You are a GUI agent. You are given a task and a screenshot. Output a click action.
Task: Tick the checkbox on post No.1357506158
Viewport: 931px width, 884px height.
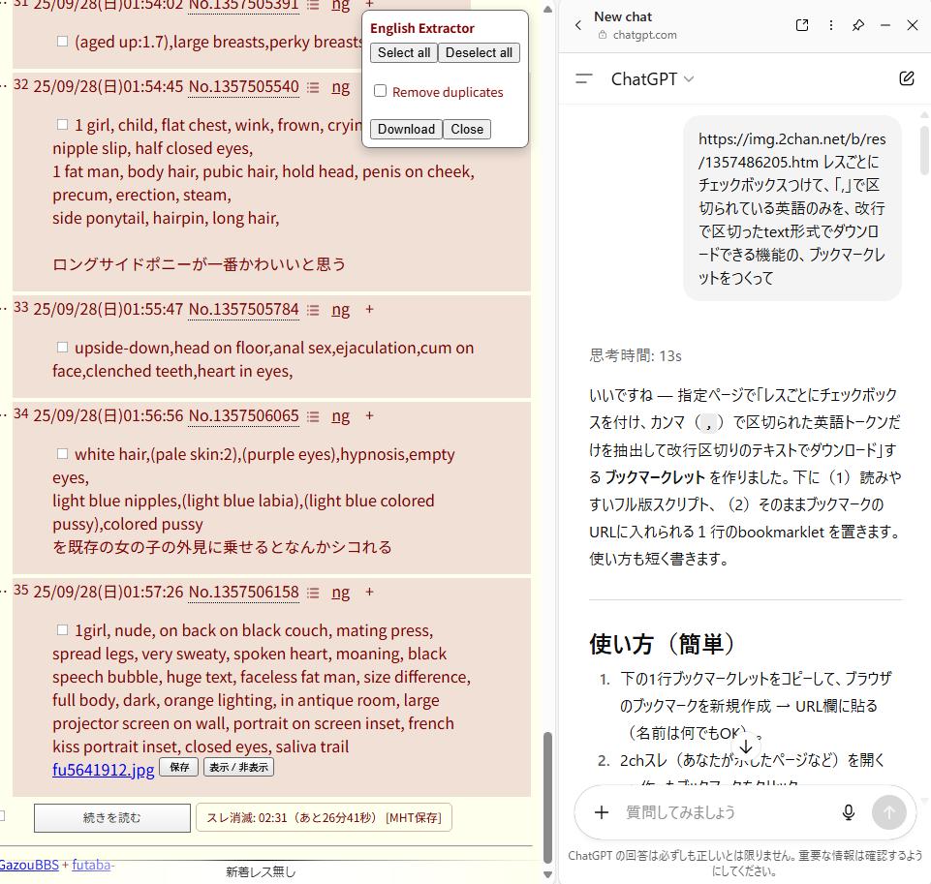click(x=63, y=629)
